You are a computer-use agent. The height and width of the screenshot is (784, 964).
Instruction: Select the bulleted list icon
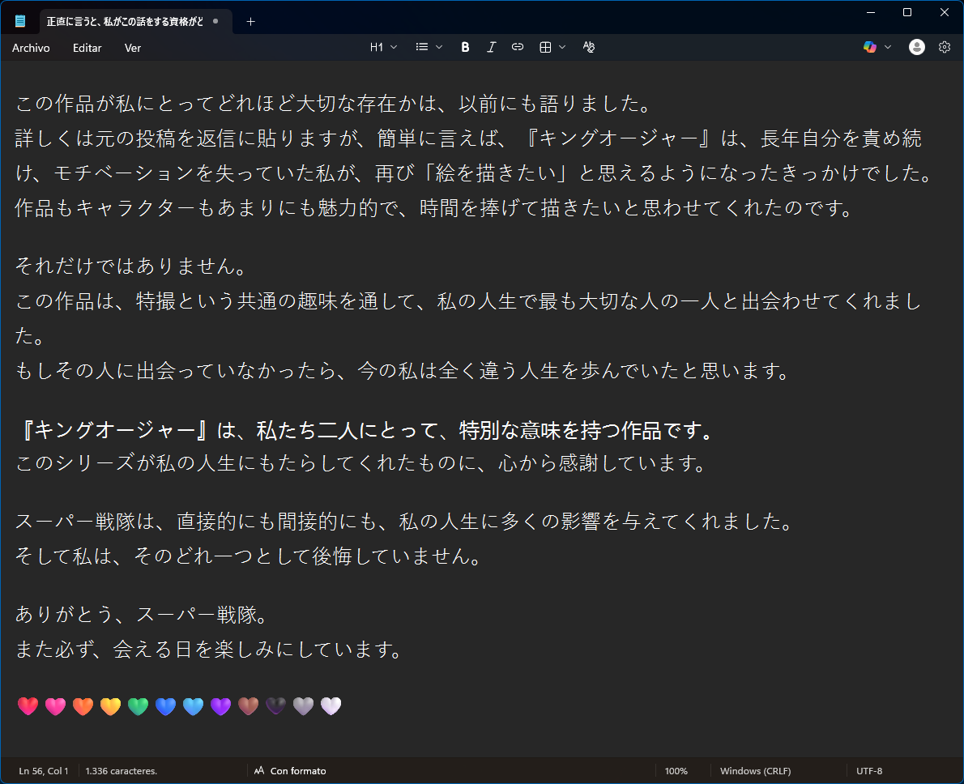tap(420, 46)
